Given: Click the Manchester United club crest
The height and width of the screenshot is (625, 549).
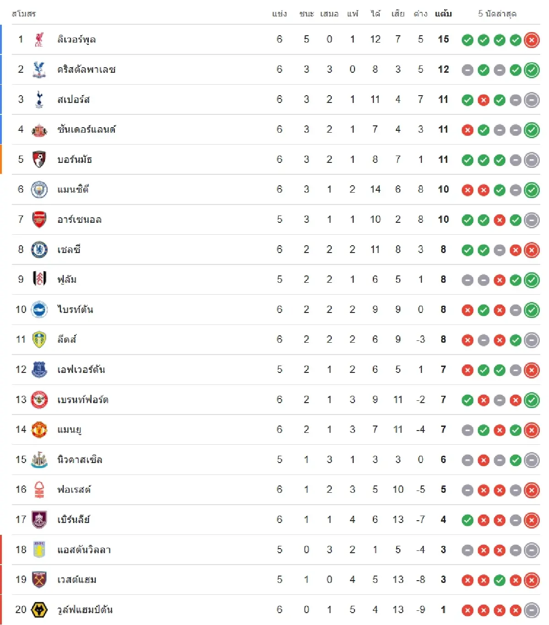Looking at the screenshot, I should [x=39, y=430].
